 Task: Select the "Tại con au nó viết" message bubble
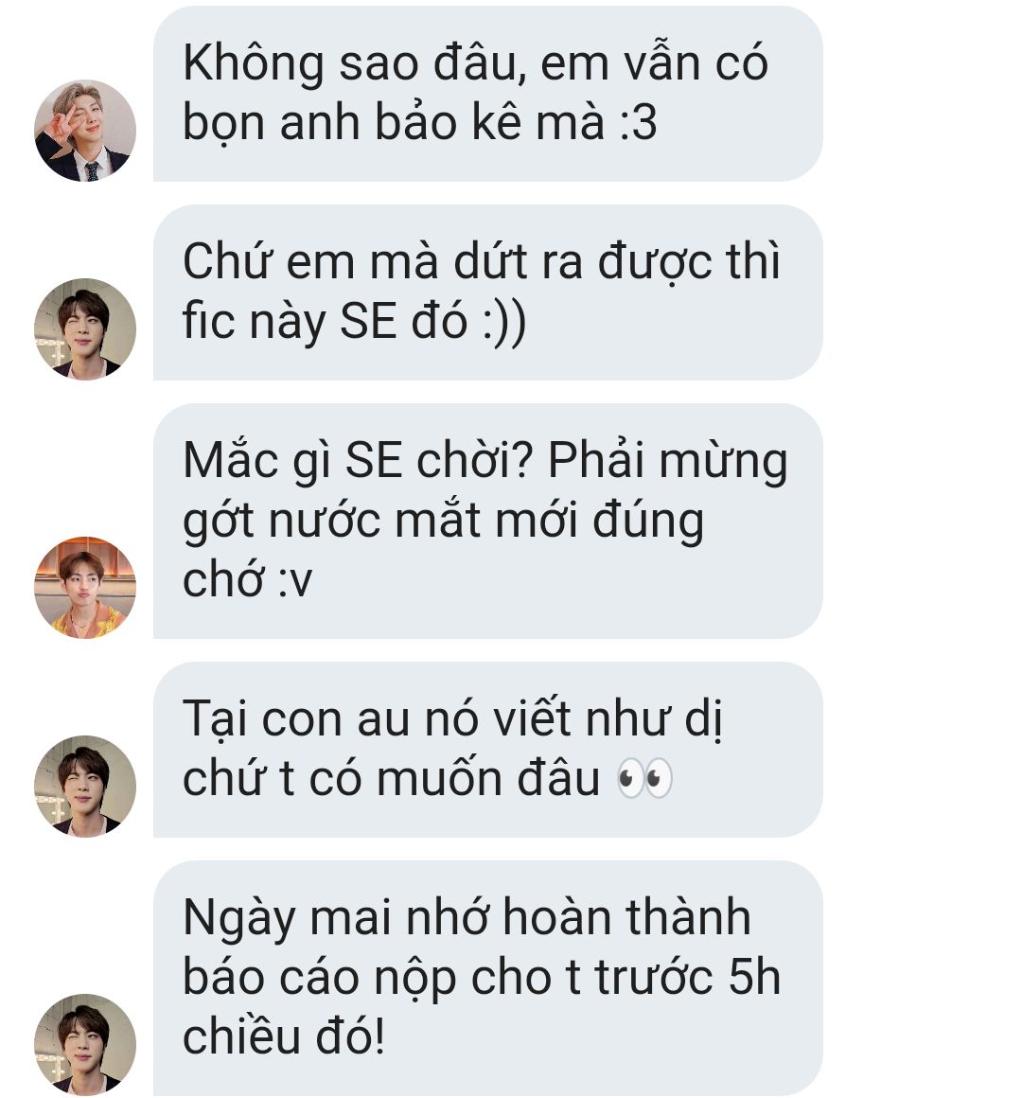click(488, 750)
